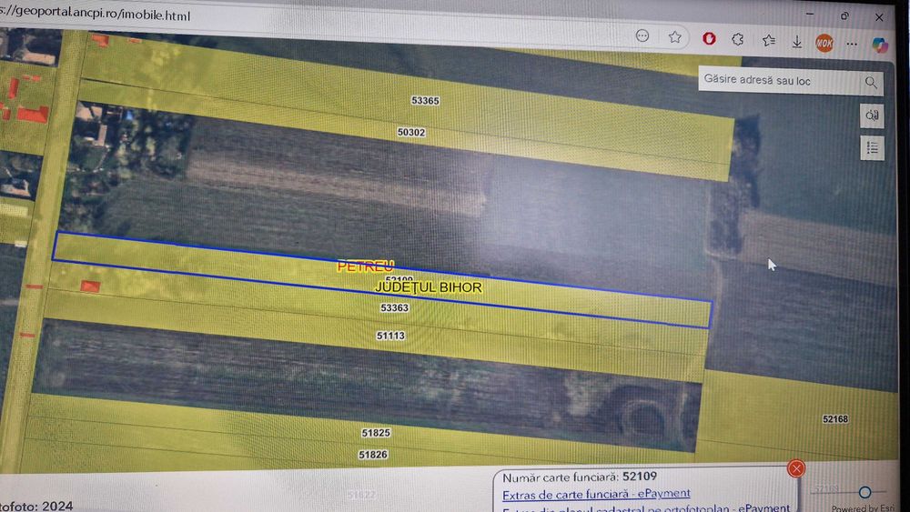Viewport: 910px width, 512px height.
Task: Type in Găsire adresă sau loc field
Action: 781,81
